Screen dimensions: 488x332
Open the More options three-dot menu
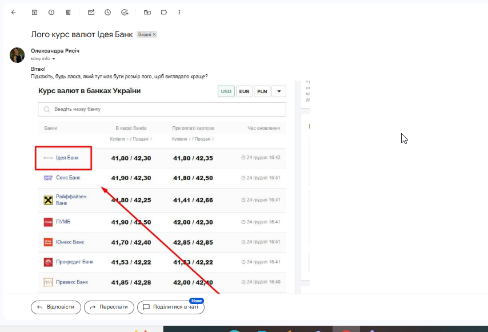click(179, 13)
